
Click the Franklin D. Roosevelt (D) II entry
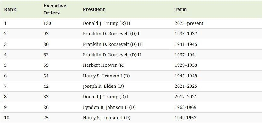coord(112,55)
